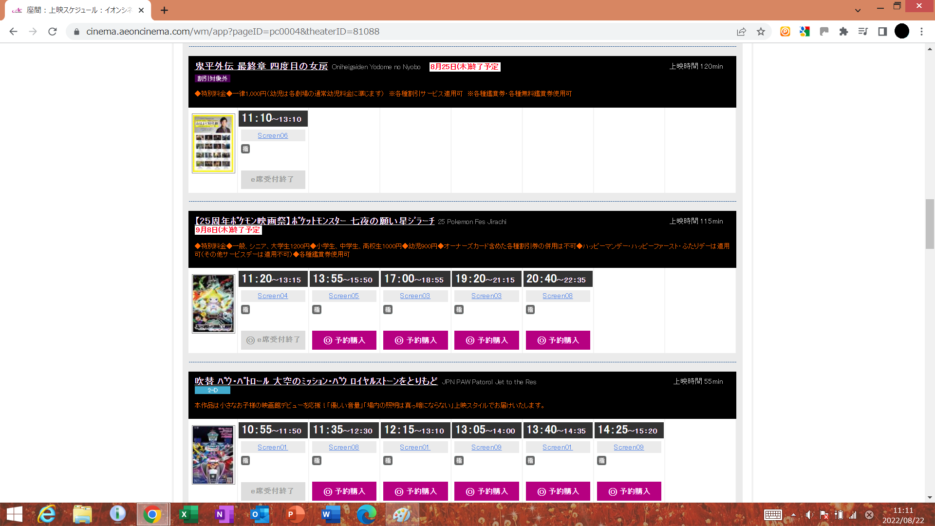Open the media control icon

pos(863,32)
